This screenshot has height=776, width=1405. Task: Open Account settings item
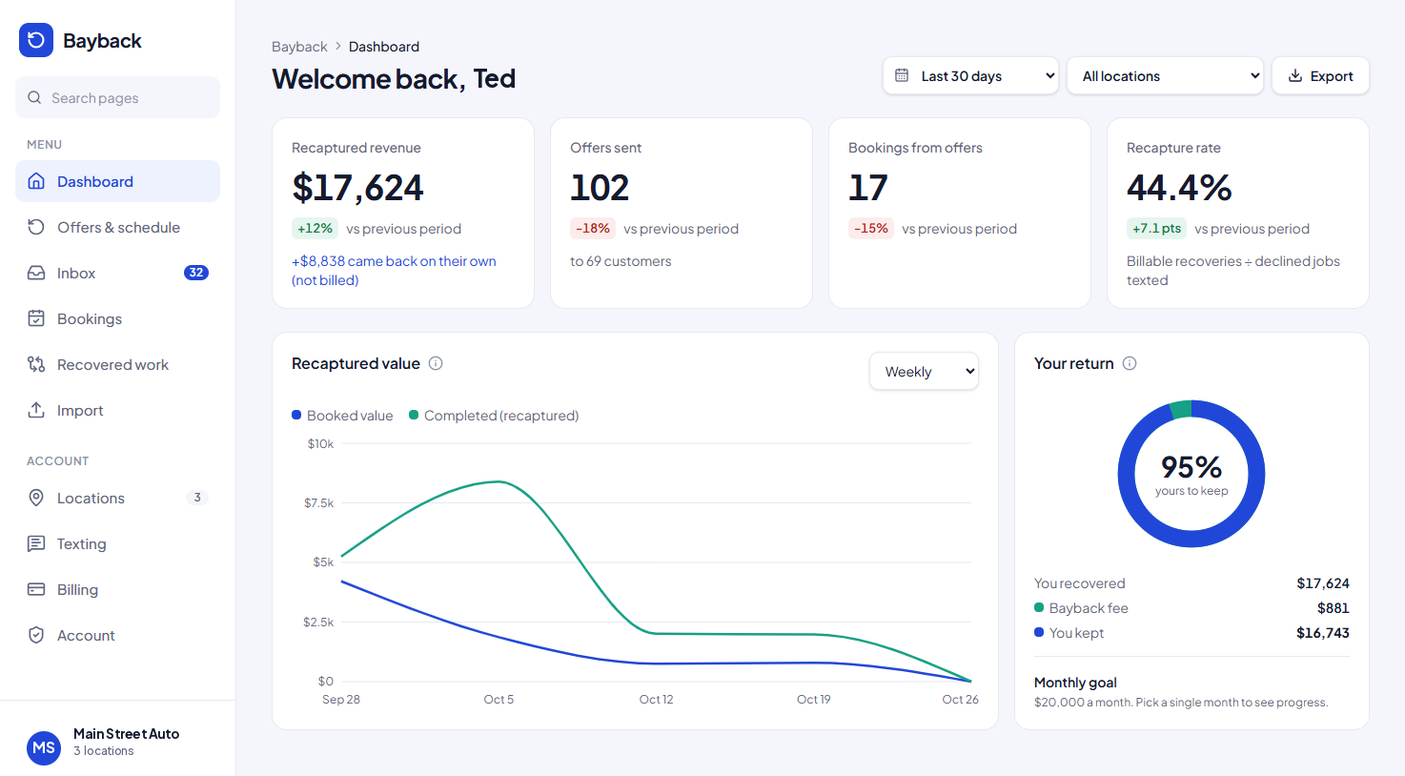[117, 635]
